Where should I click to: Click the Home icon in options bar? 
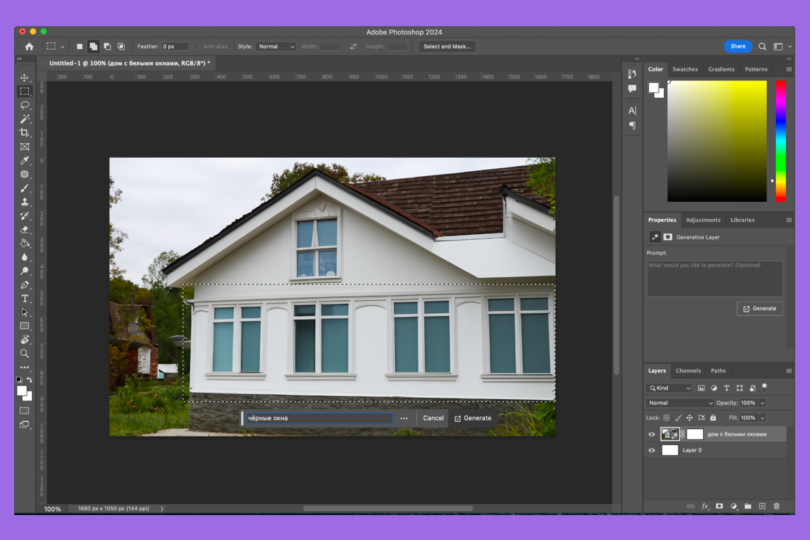pos(29,47)
